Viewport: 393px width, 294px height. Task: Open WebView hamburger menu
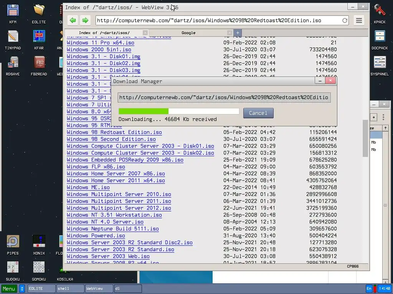click(x=359, y=20)
